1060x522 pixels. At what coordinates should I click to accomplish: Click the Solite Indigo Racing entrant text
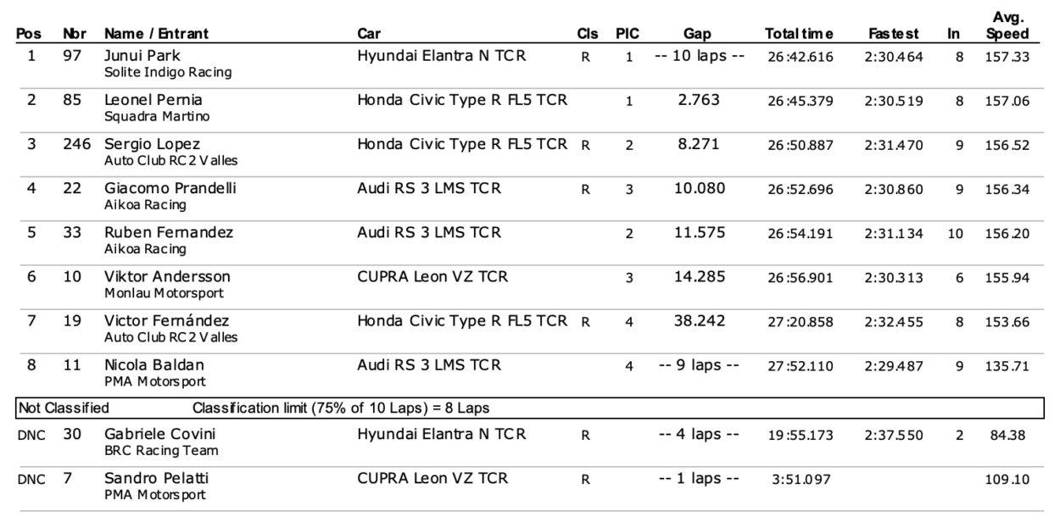coord(168,72)
